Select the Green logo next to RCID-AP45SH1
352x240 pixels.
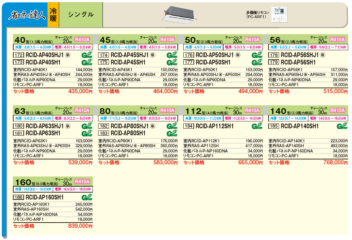pos(172,62)
